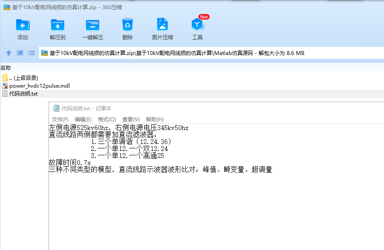Click the 360压缩 title bar app icon
This screenshot has height=250, width=384.
click(7, 7)
